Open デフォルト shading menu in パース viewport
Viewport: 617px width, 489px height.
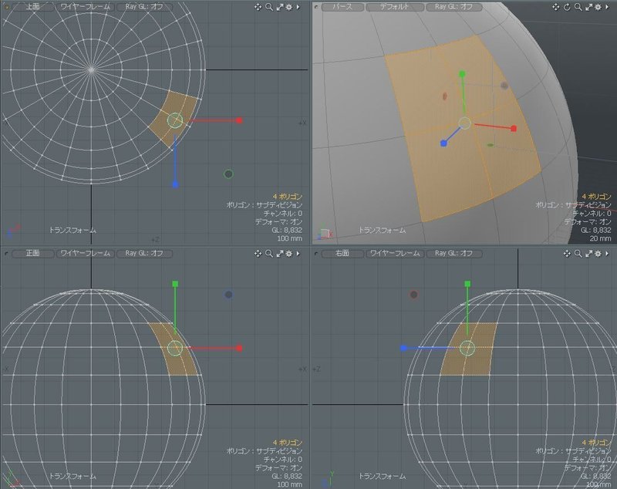point(395,7)
